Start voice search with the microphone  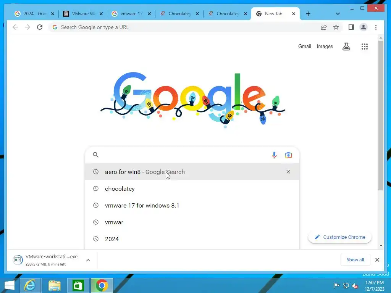point(274,155)
